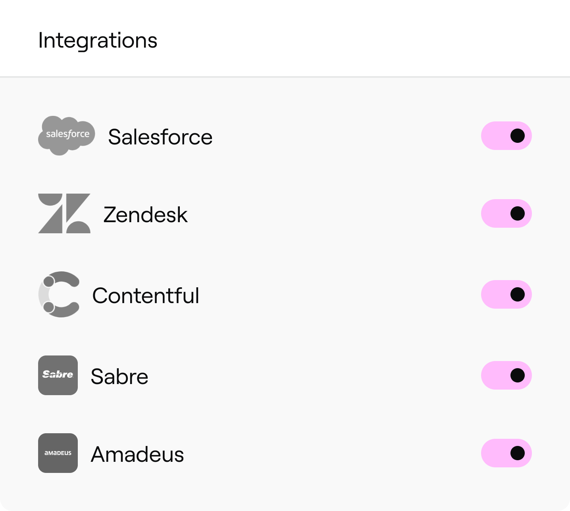Turn off the Zendesk integration toggle

tap(506, 213)
